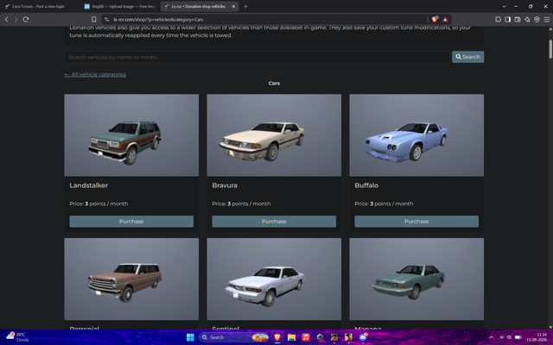Select the Ls-rcr Donation shop vehicles tab
The width and height of the screenshot is (553, 345).
200,6
